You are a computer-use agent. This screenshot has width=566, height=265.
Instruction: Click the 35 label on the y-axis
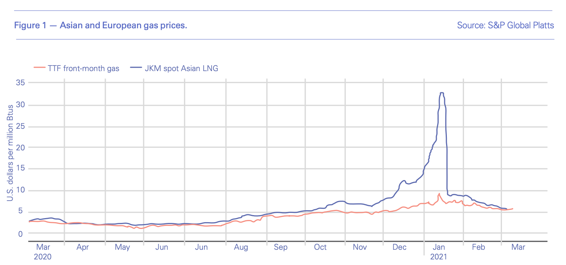pyautogui.click(x=20, y=83)
